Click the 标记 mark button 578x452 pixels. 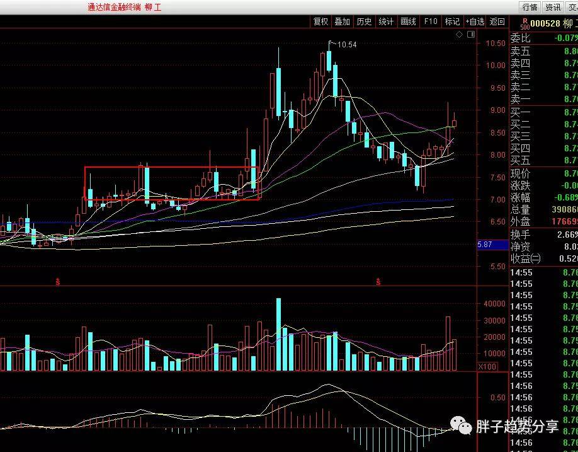click(452, 22)
